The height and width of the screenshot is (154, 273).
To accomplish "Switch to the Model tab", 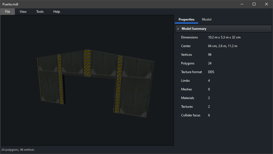I will coord(206,19).
